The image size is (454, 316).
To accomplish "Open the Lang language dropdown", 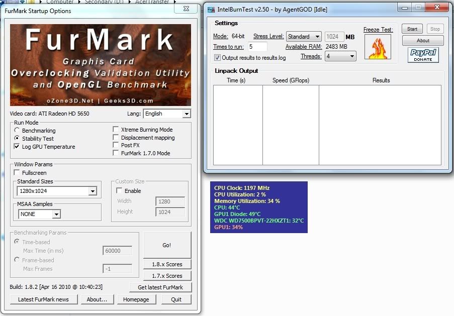I will (x=187, y=114).
